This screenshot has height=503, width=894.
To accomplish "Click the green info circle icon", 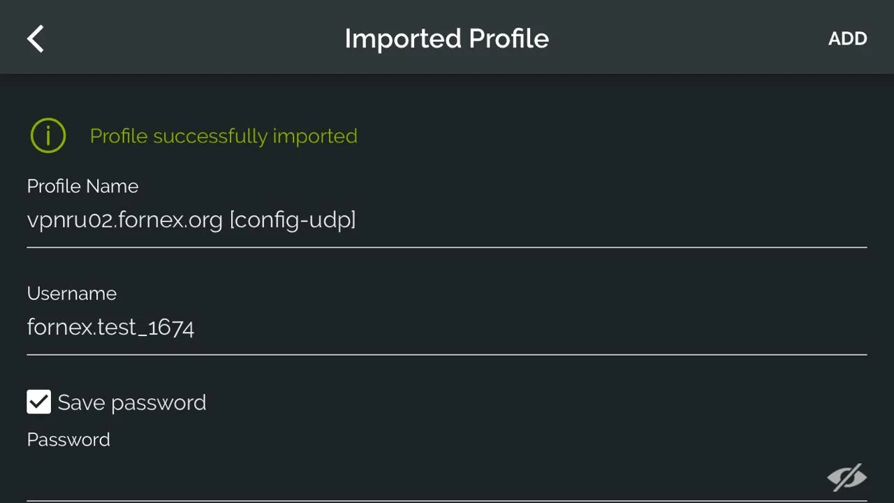I will click(47, 136).
